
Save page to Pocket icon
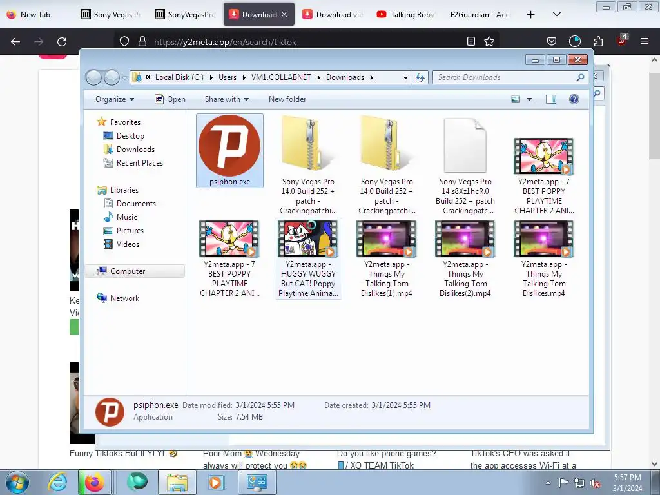[552, 42]
